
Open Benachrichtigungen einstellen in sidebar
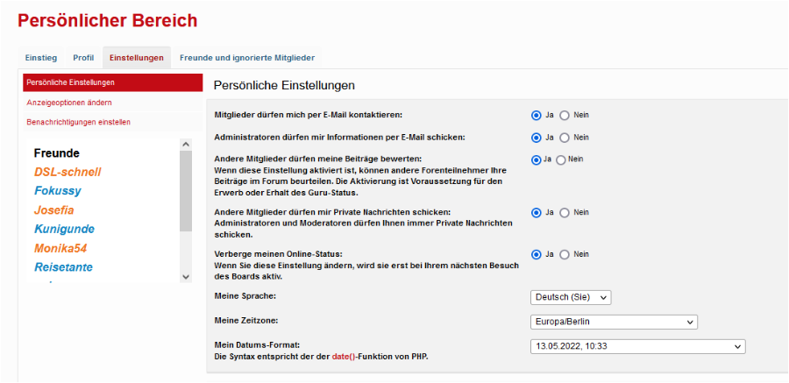click(78, 122)
